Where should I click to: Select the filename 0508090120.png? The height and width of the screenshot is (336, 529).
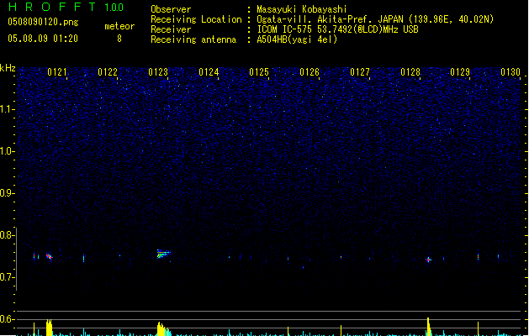tap(43, 23)
